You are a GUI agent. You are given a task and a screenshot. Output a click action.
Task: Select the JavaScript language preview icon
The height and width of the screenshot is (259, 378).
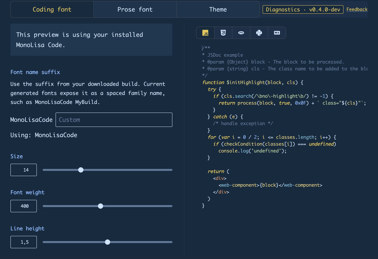coord(205,33)
